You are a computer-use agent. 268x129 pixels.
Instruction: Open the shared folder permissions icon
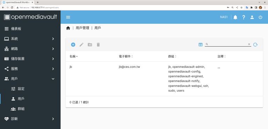point(90,45)
